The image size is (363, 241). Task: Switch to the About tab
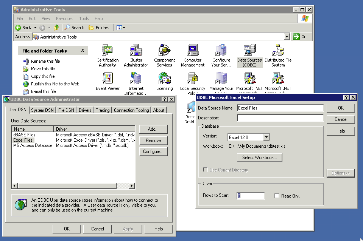click(x=159, y=110)
